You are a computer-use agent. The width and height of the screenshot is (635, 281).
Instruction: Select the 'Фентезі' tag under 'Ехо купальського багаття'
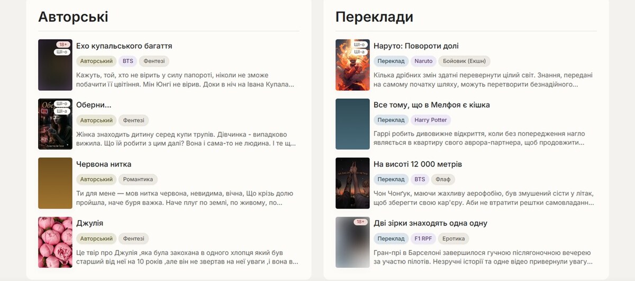[154, 61]
